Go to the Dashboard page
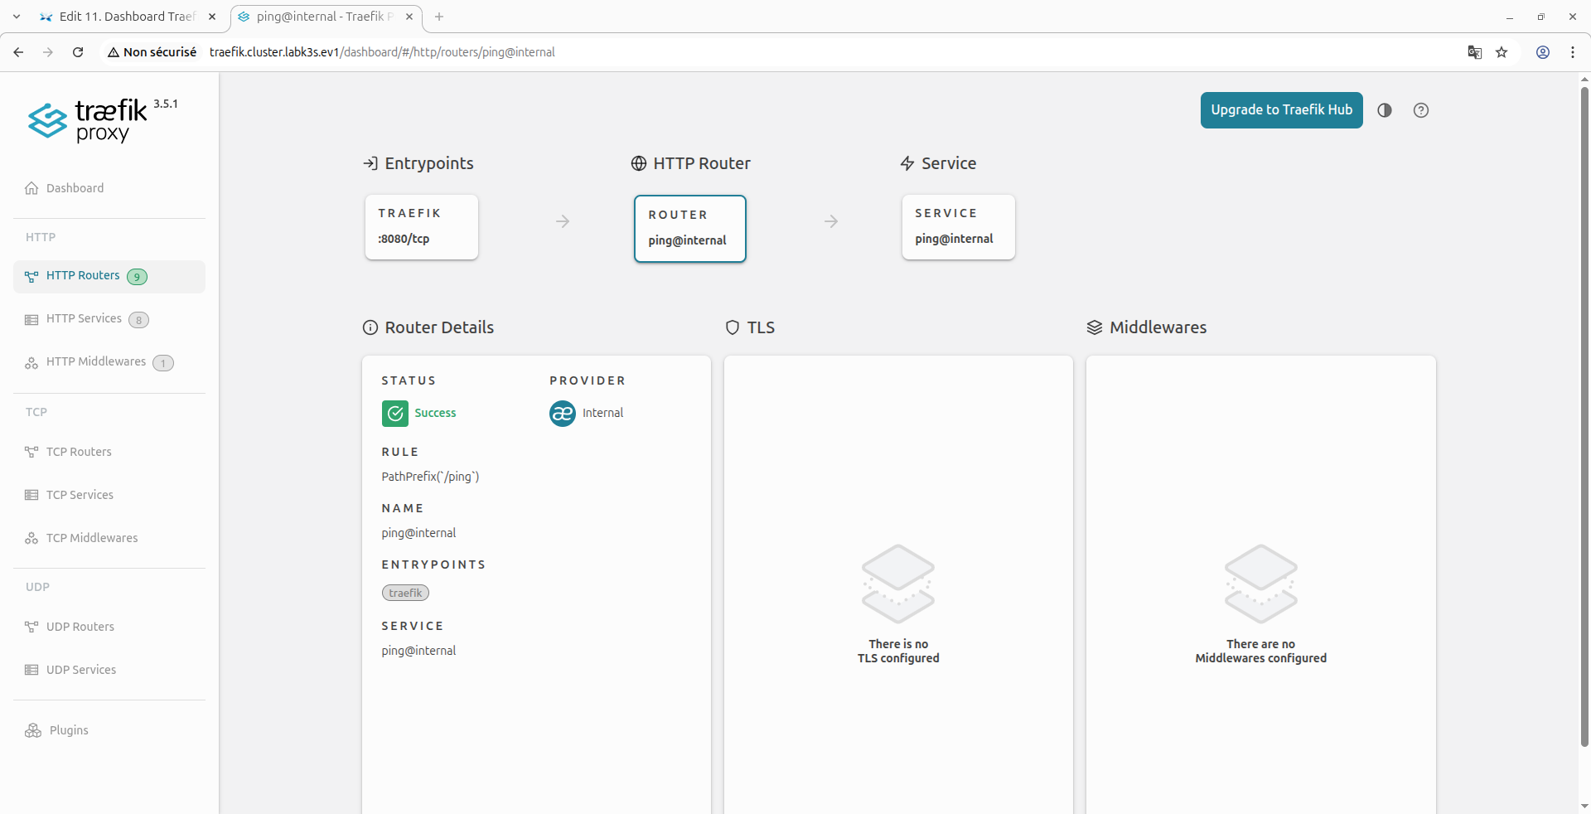This screenshot has height=814, width=1591. (109, 188)
